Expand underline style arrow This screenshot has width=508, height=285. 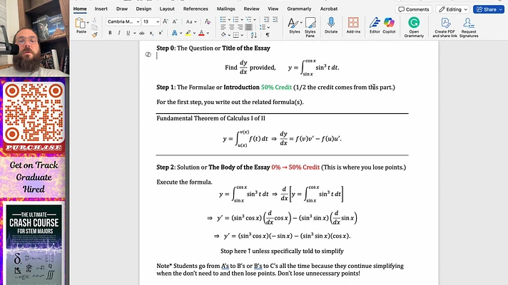coord(134,33)
